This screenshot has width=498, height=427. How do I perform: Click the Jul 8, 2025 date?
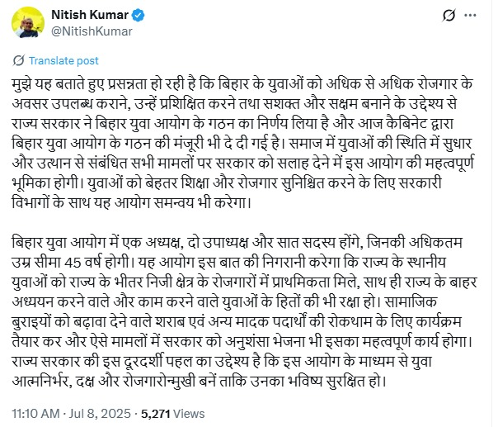pos(100,414)
